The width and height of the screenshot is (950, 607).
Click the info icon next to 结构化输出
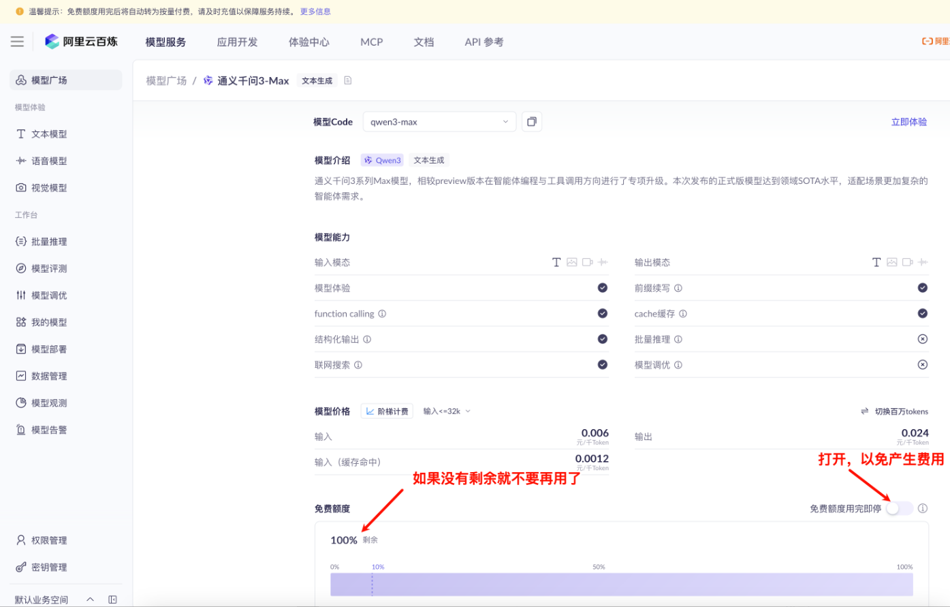pyautogui.click(x=367, y=339)
